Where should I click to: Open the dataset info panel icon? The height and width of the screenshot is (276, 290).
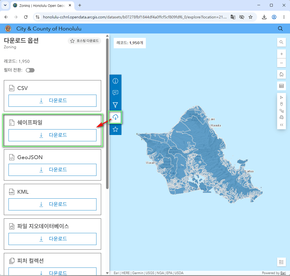point(115,81)
